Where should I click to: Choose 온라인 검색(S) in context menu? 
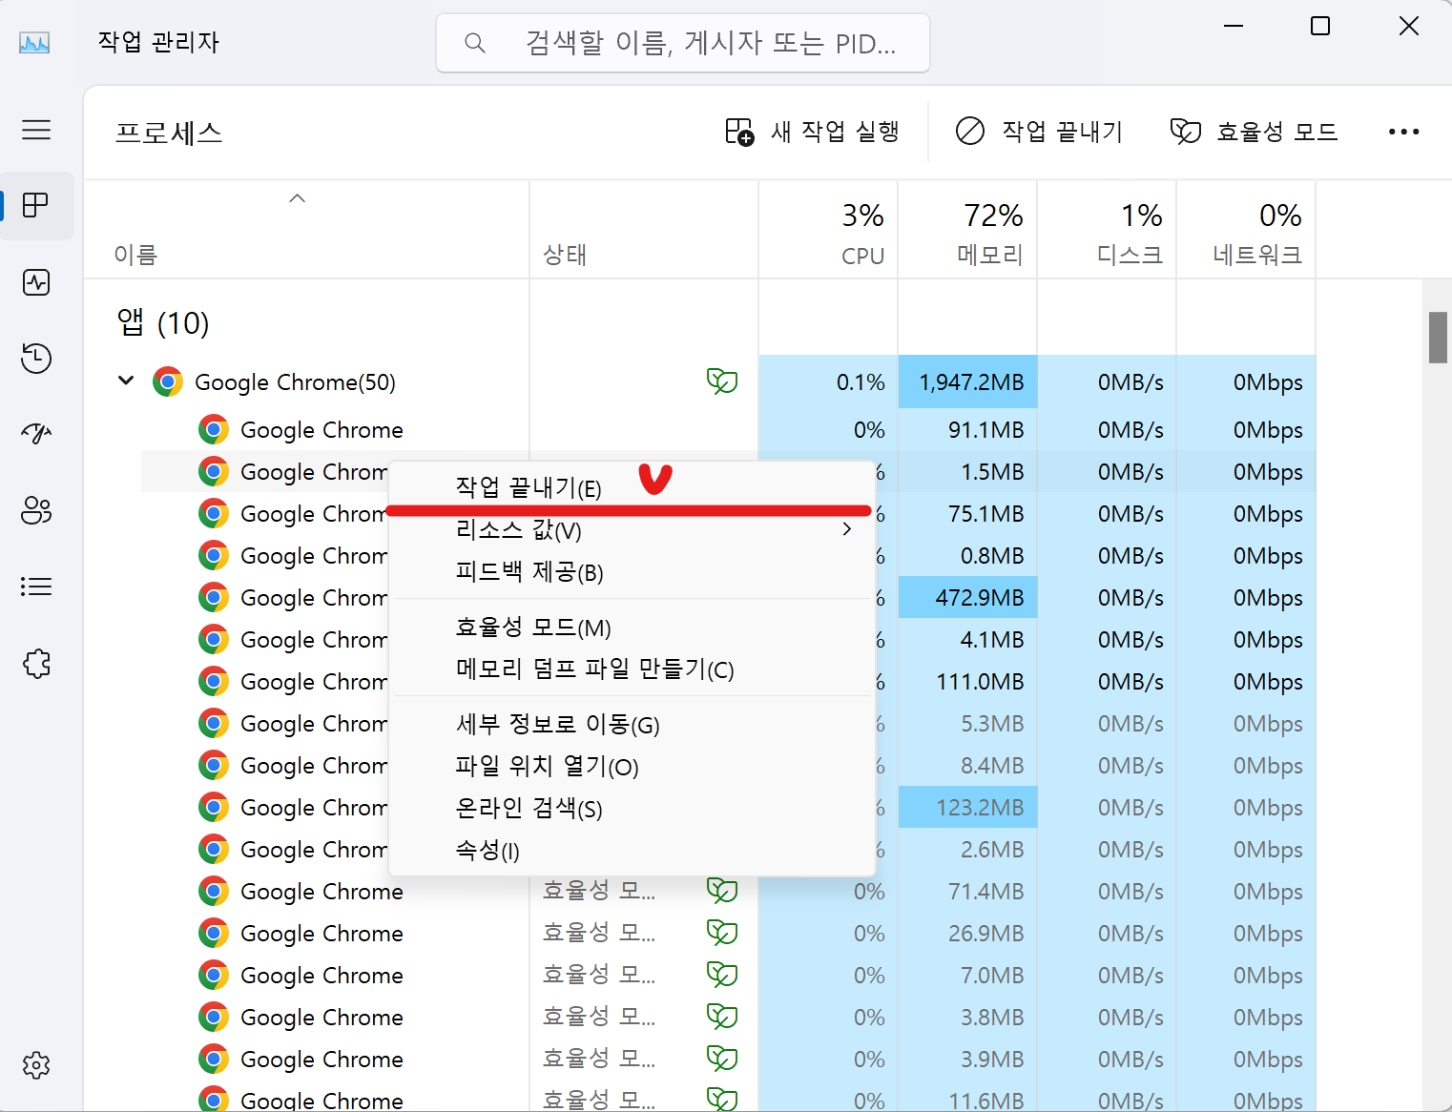[x=633, y=809]
